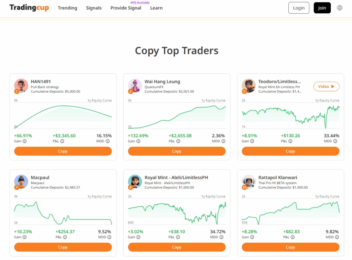
Task: Open the Learn menu
Action: coord(156,8)
